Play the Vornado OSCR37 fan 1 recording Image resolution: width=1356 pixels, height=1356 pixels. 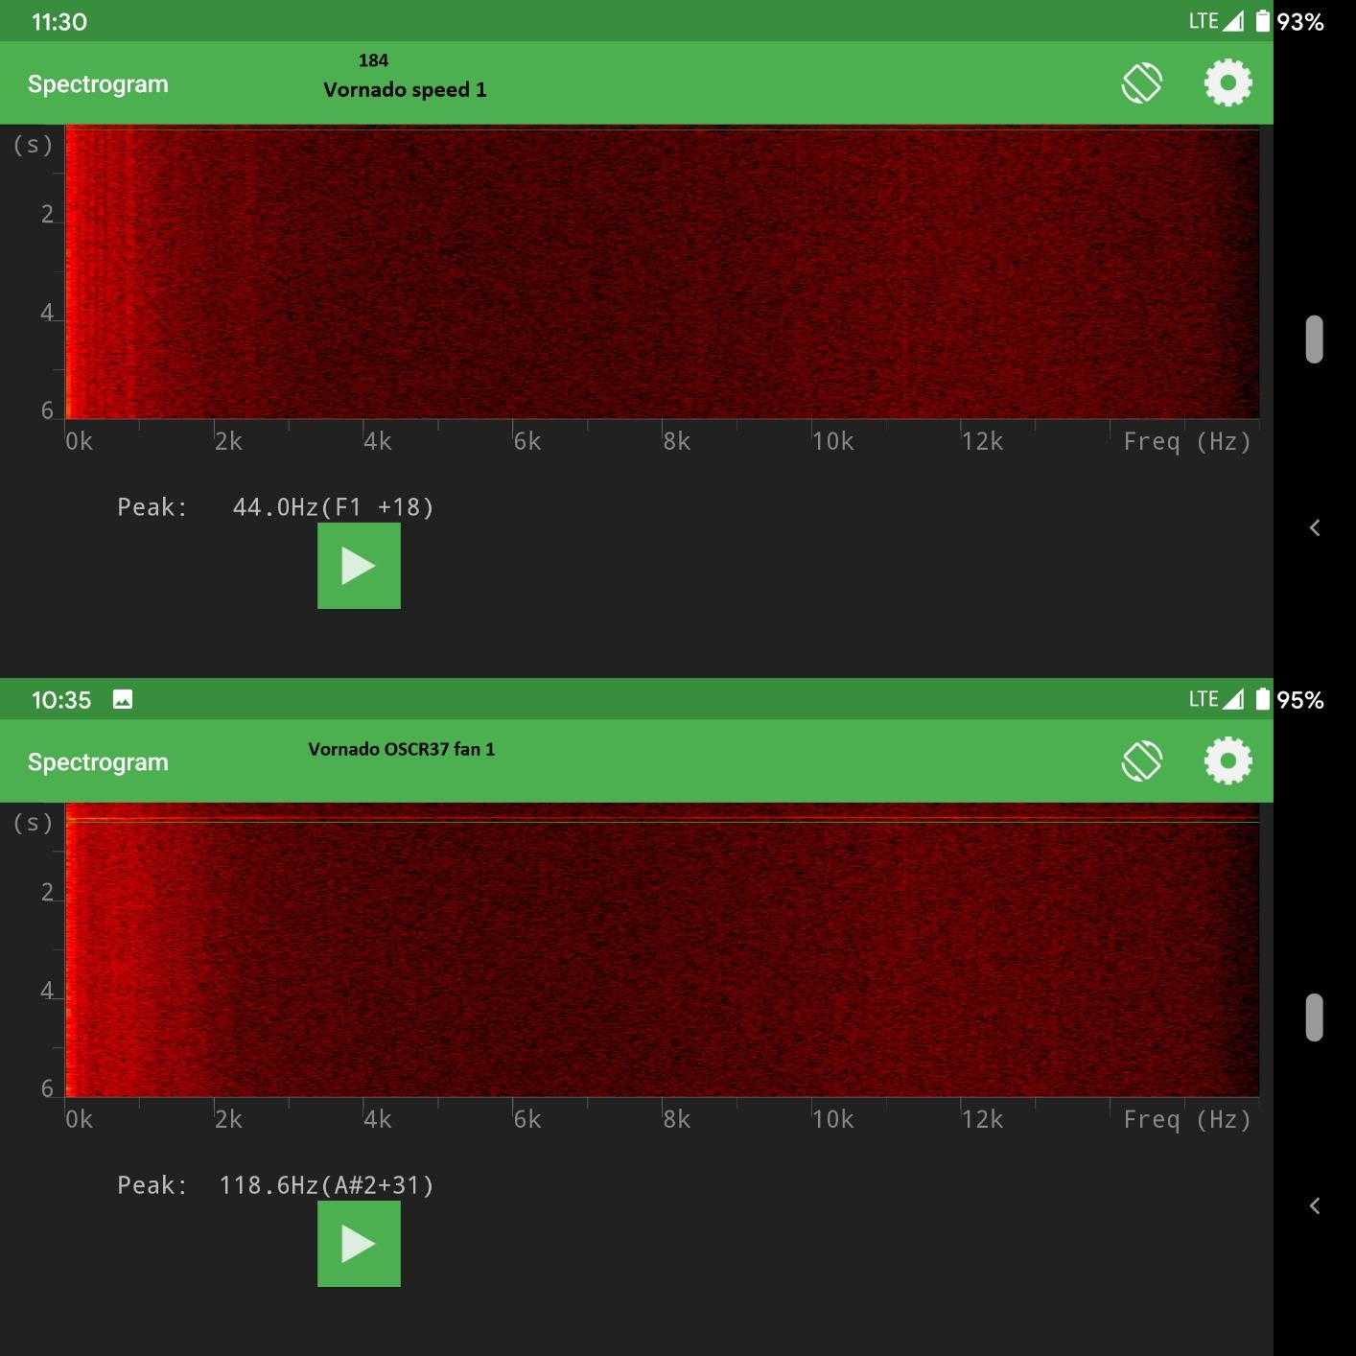pos(359,1244)
